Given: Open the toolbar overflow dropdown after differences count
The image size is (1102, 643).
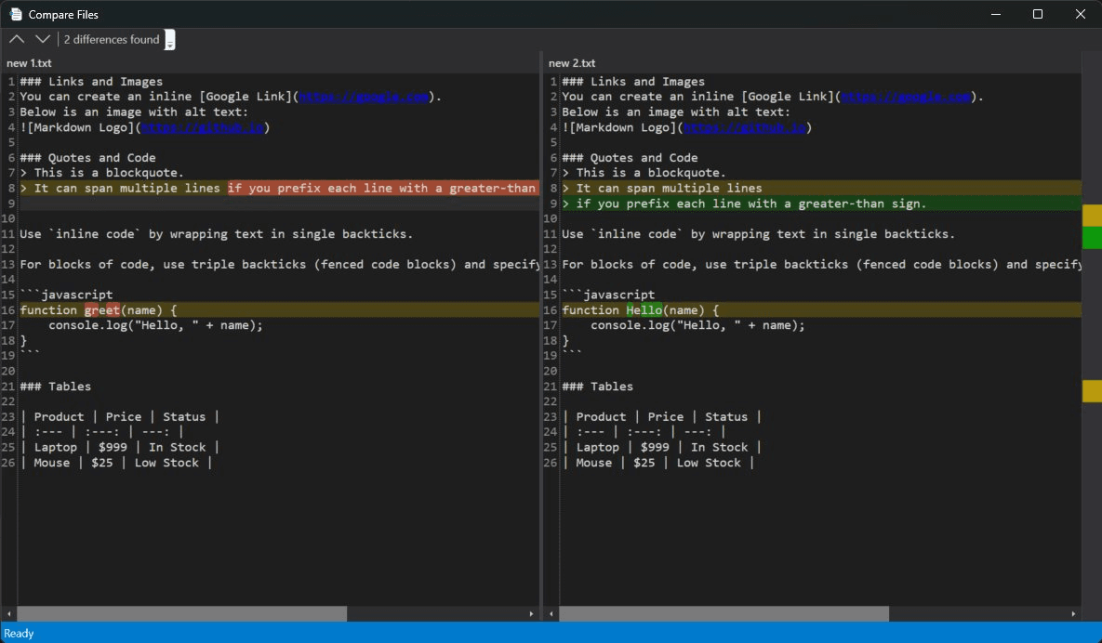Looking at the screenshot, I should [x=169, y=40].
